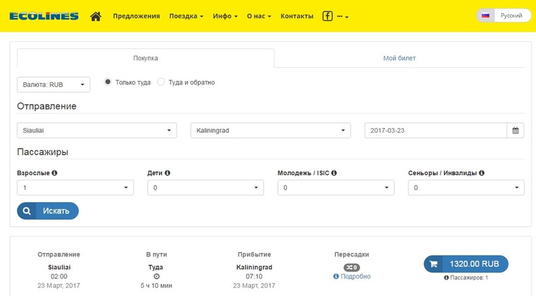Open the Поездка menu
The height and width of the screenshot is (296, 536).
point(186,16)
